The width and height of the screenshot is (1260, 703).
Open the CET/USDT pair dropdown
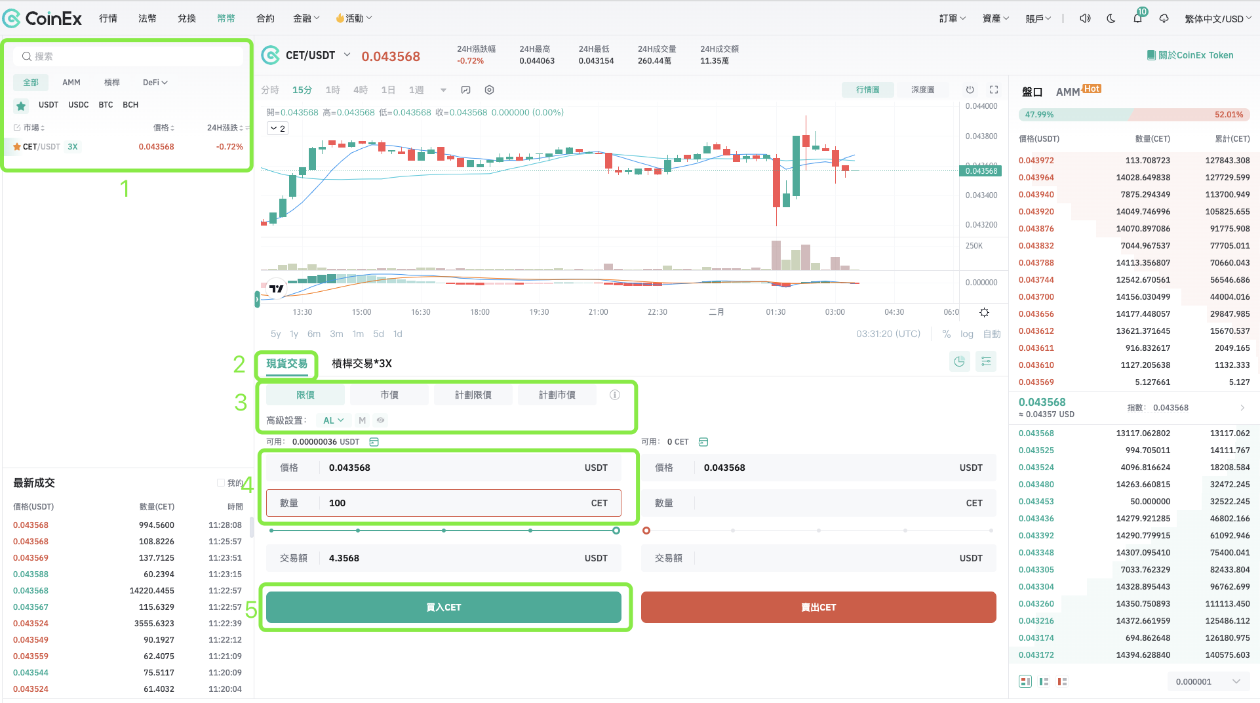click(347, 54)
